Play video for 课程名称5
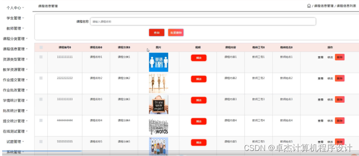This screenshot has width=359, height=156. tap(199, 143)
